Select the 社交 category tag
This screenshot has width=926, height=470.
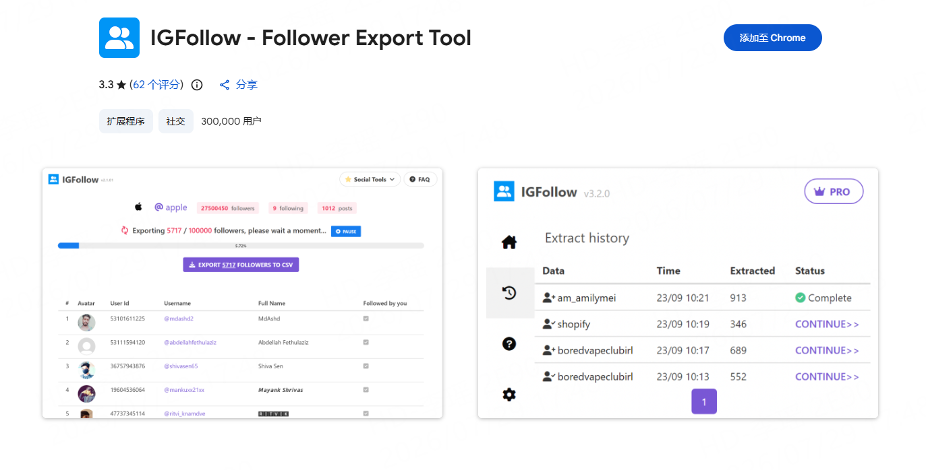(176, 121)
